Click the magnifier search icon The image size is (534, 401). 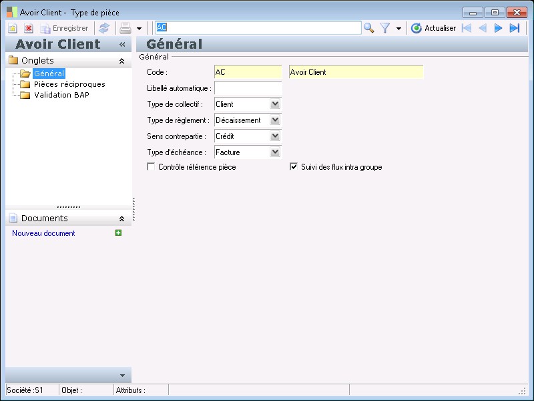[x=369, y=28]
